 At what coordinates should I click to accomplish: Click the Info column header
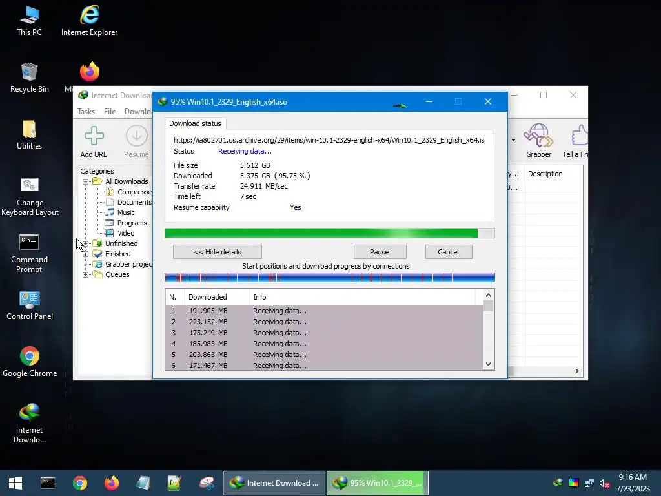[363, 297]
